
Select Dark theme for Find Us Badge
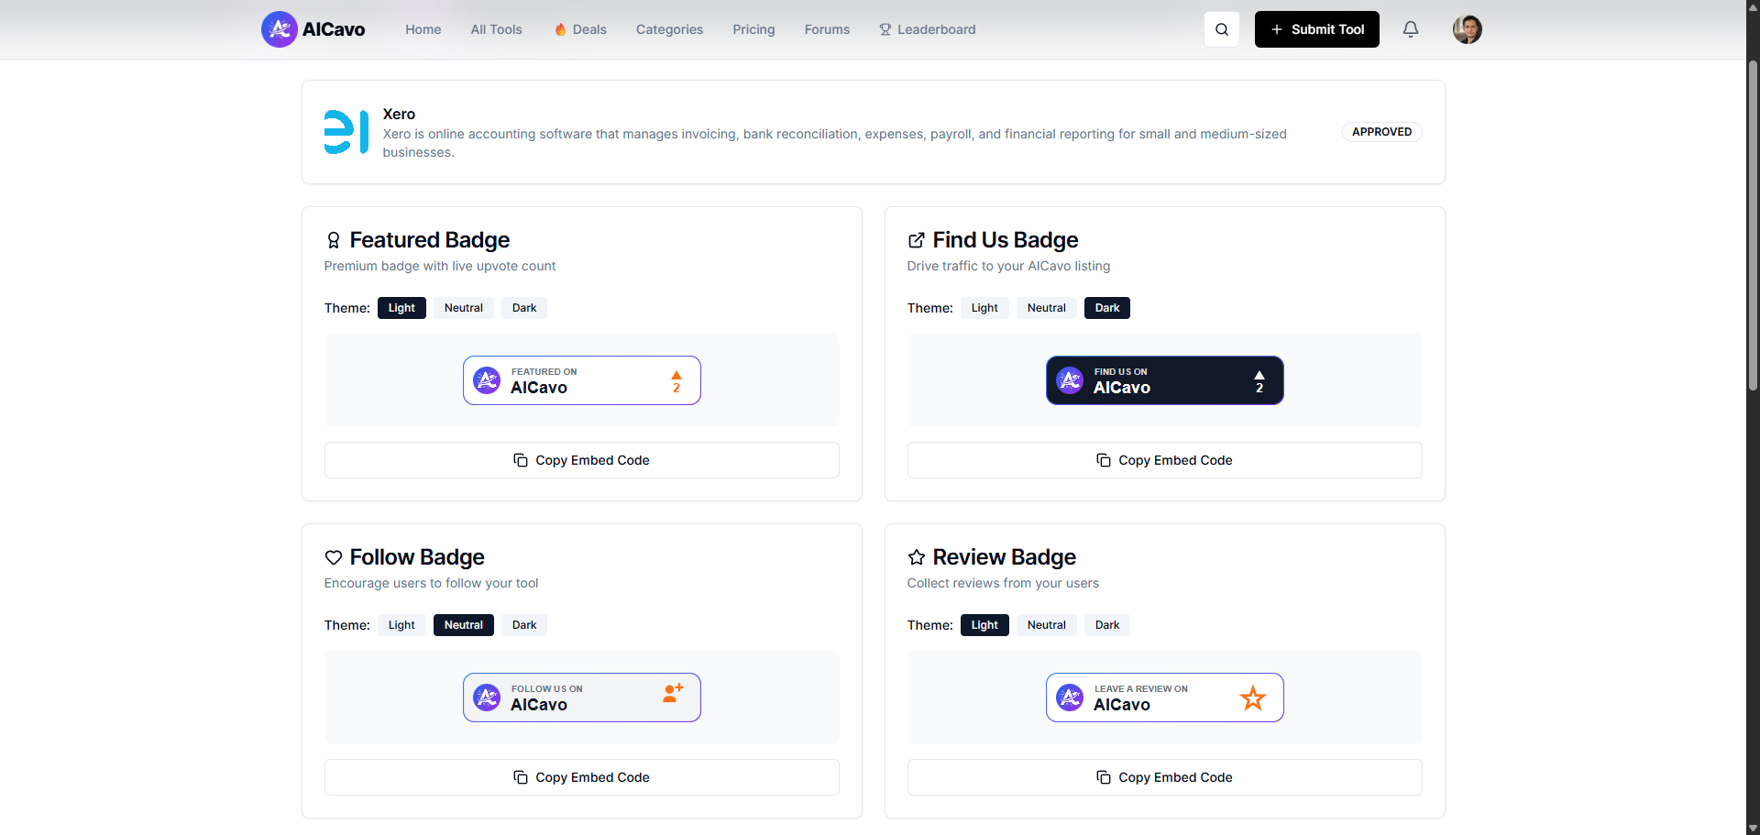tap(1107, 308)
